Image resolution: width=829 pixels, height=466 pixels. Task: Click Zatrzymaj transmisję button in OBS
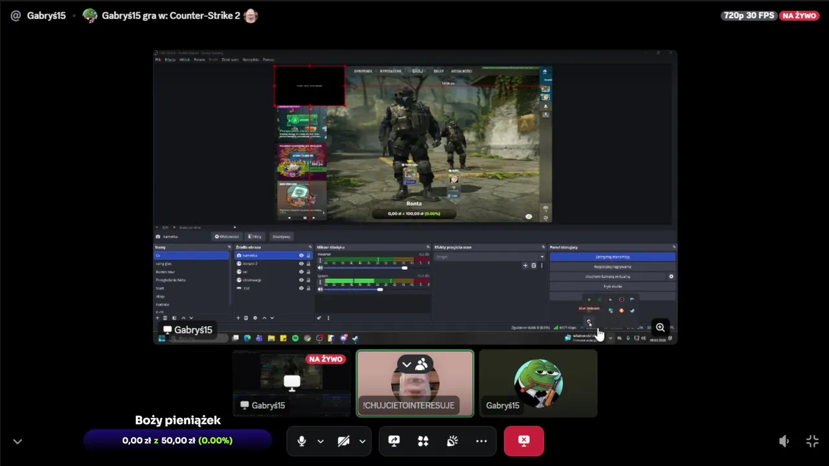tap(613, 257)
